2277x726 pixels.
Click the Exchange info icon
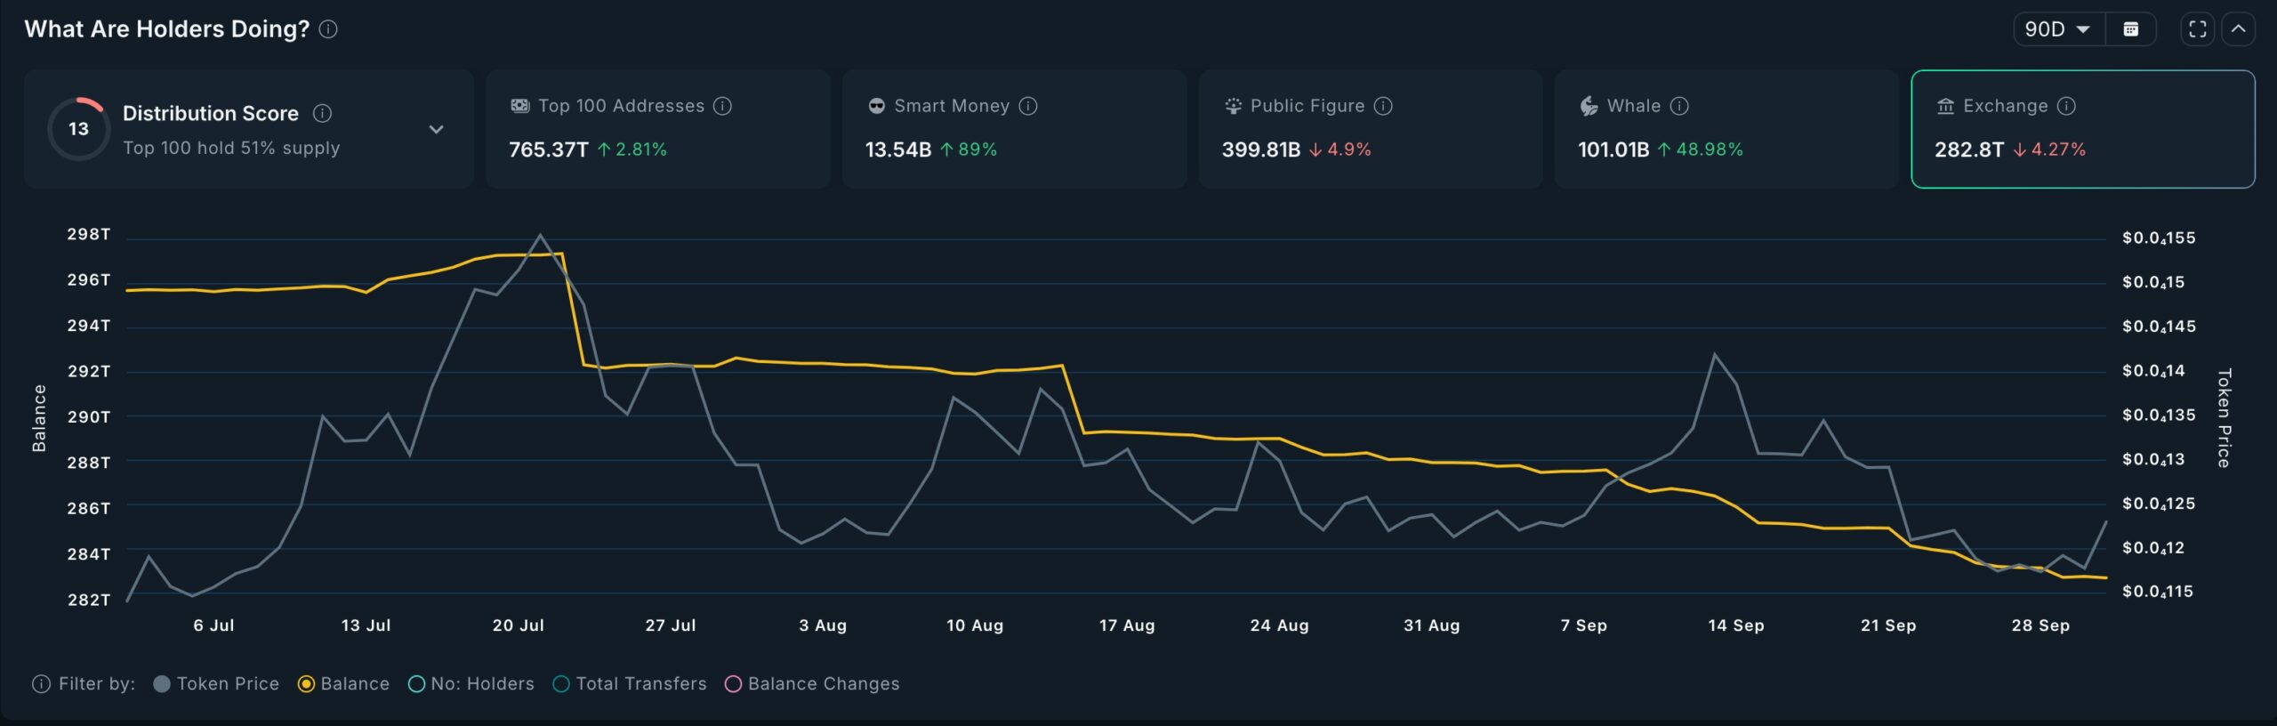point(2067,106)
